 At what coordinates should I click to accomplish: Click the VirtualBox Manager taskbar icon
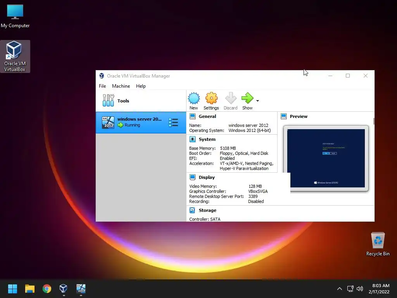coord(63,288)
